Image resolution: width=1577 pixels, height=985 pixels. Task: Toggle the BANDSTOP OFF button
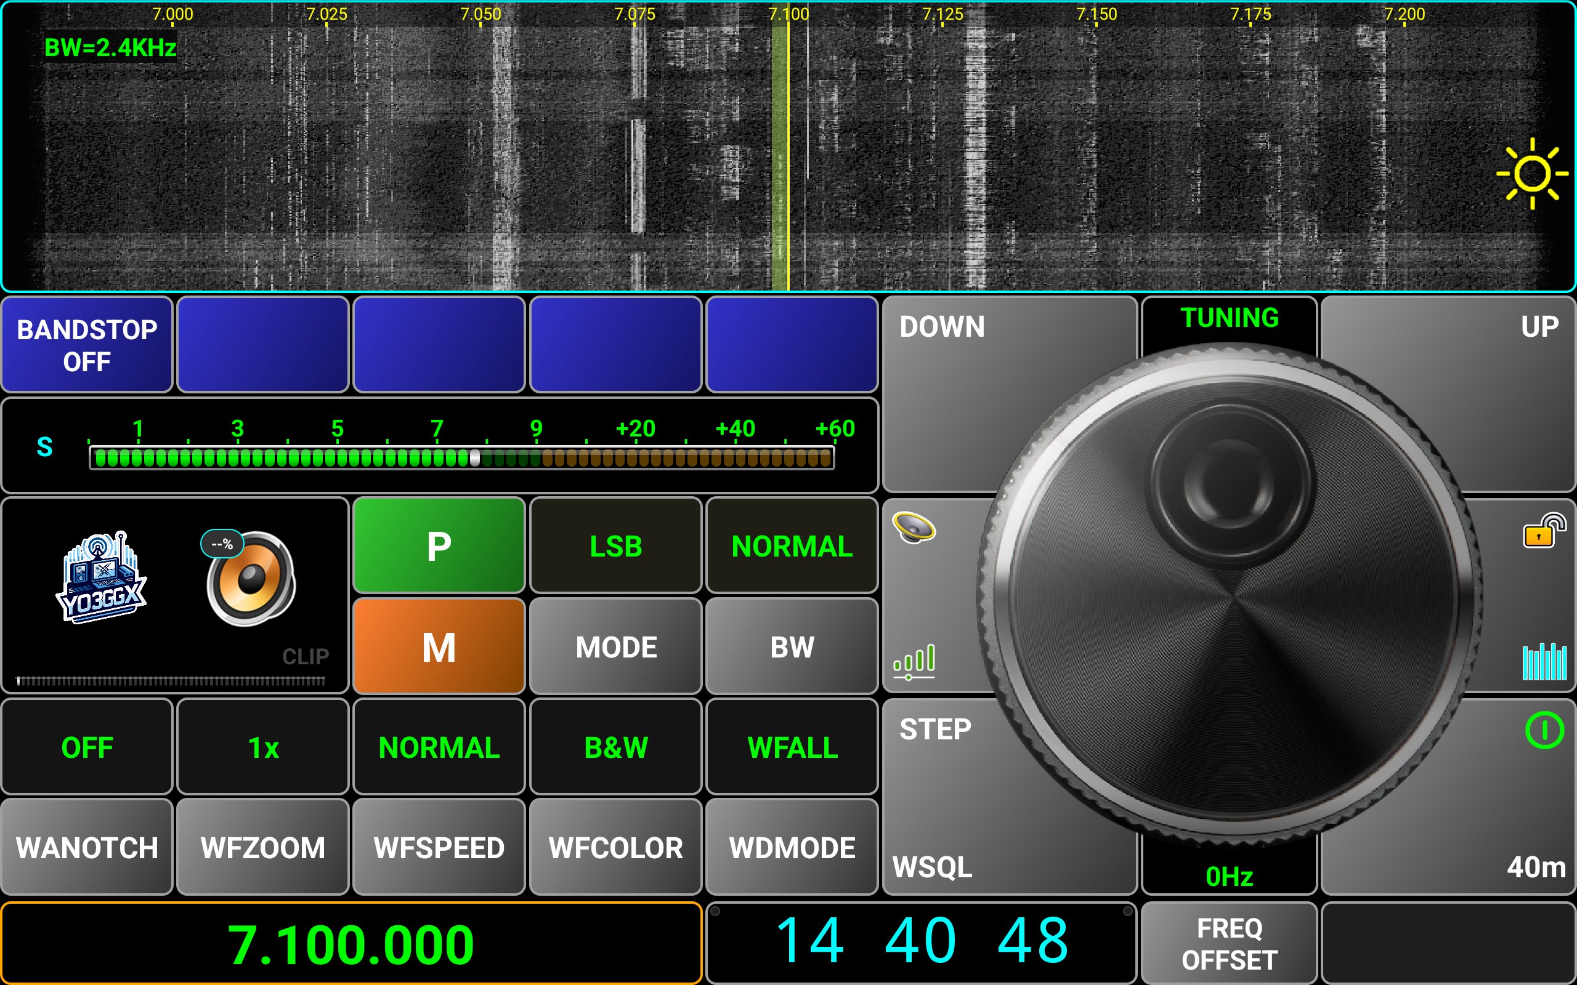(x=87, y=345)
